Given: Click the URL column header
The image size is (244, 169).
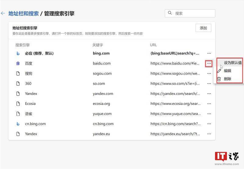Looking at the screenshot, I should tap(153, 45).
